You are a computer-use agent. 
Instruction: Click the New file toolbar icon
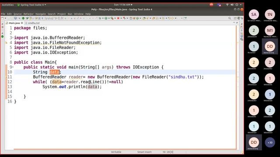pyautogui.click(x=2, y=18)
